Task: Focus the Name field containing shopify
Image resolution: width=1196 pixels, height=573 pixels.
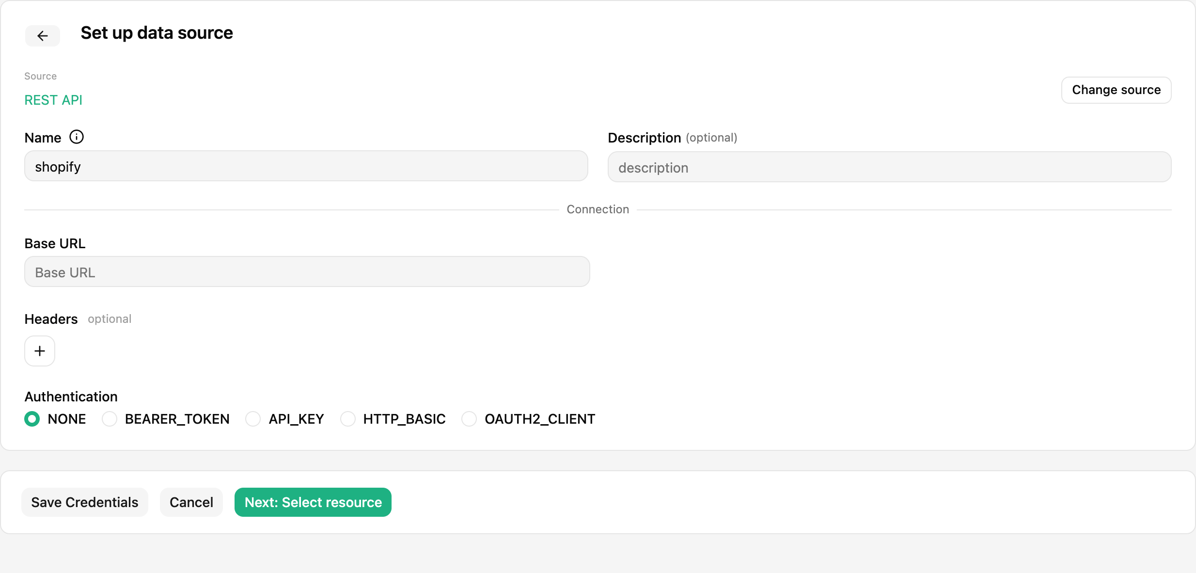Action: tap(306, 166)
